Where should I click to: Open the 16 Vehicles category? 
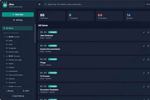tap(10, 79)
